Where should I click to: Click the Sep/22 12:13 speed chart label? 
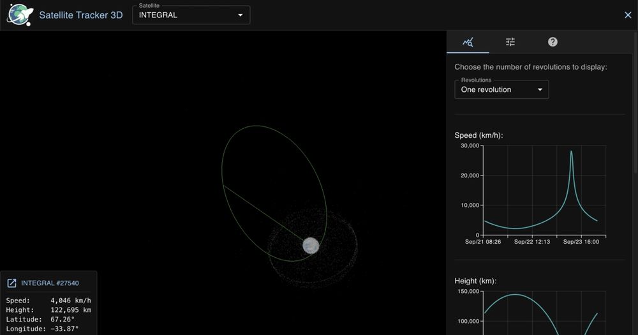click(x=532, y=242)
